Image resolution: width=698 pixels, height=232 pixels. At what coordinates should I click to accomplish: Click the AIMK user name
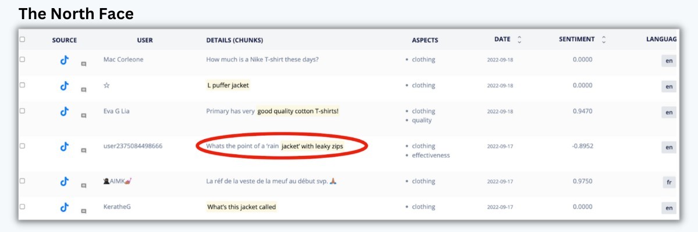point(117,181)
